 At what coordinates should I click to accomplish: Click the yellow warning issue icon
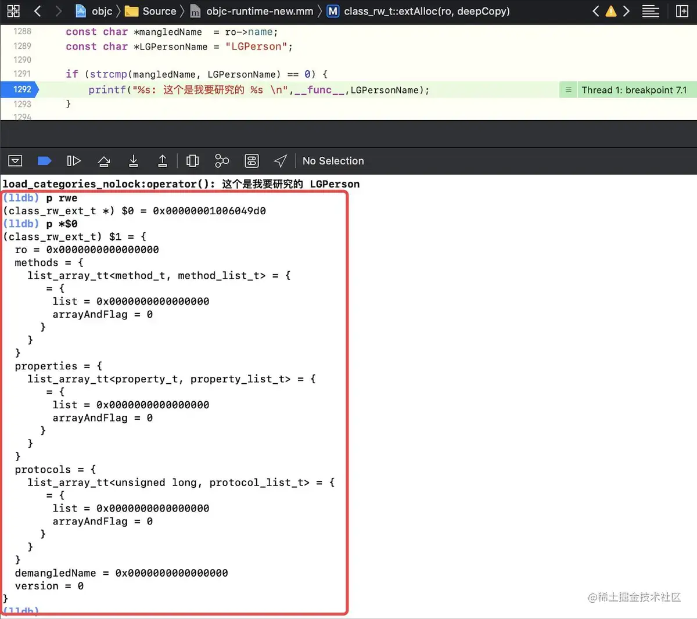click(x=611, y=11)
